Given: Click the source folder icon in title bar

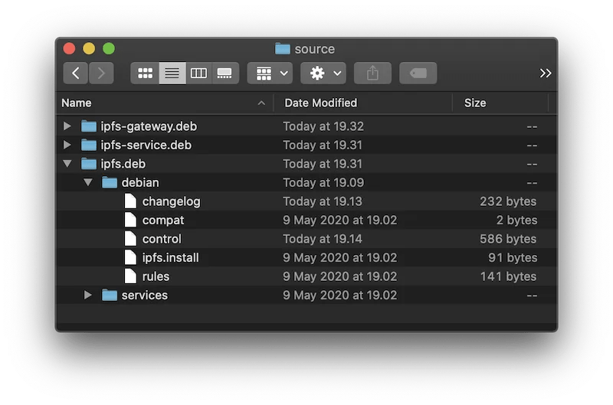Looking at the screenshot, I should [283, 49].
